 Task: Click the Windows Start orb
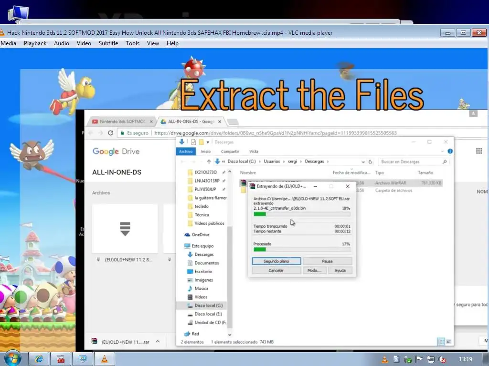[x=12, y=359]
